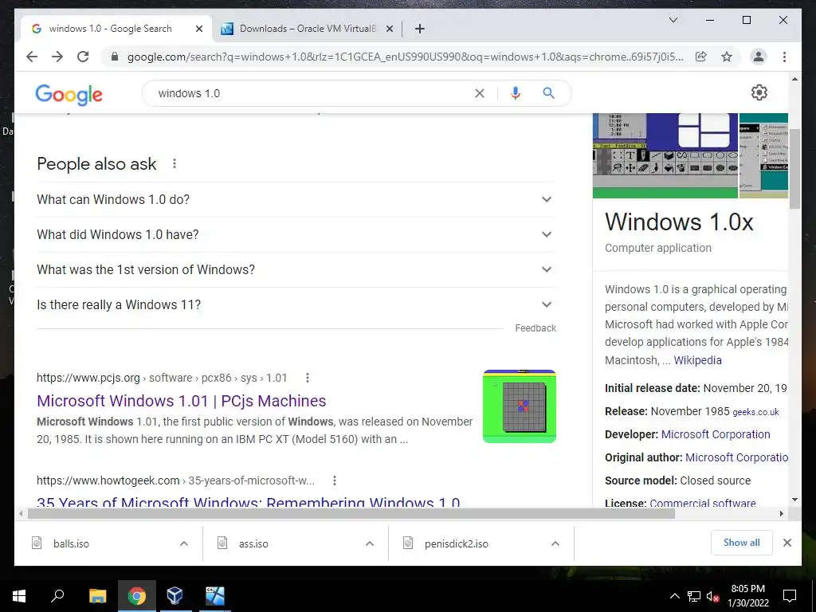
Task: Click into the Google search field
Action: pyautogui.click(x=312, y=93)
